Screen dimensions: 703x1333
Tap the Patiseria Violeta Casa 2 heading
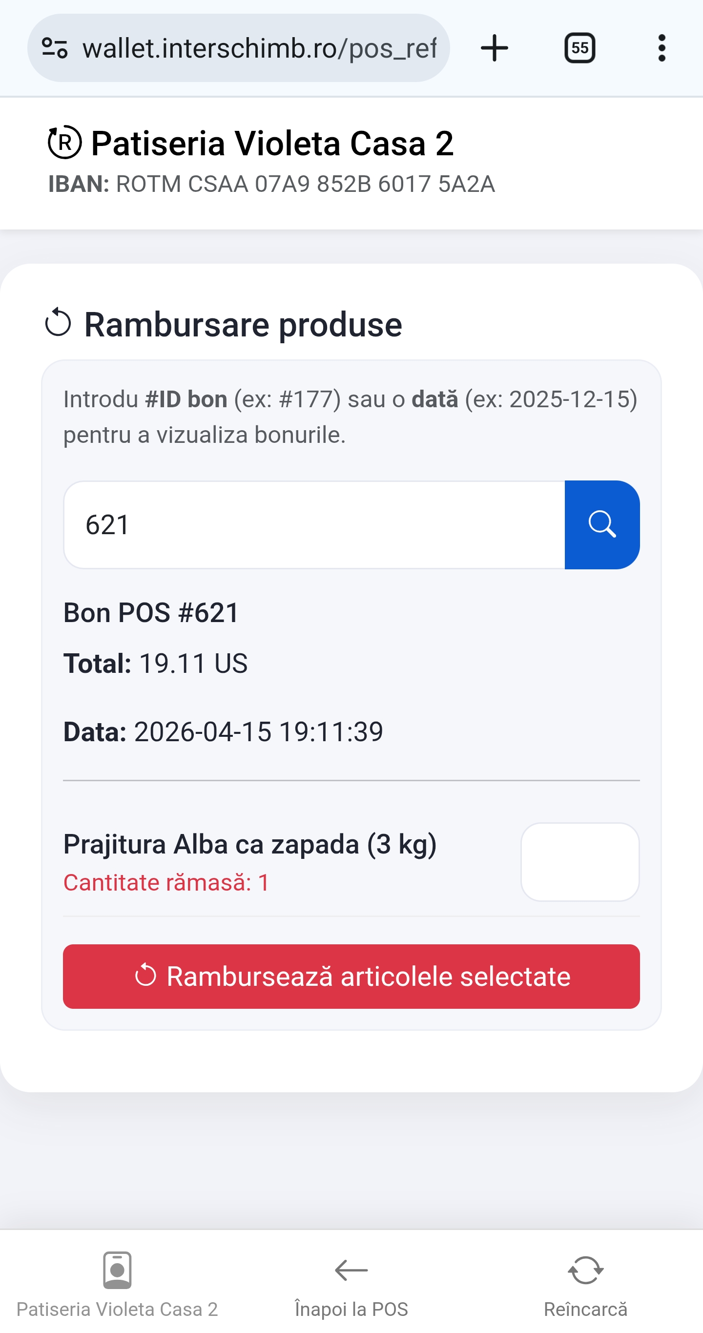pos(272,143)
